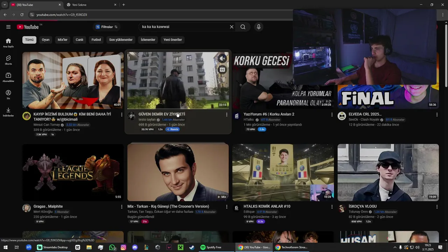Screen dimensions: 448x252
Task: Open the Siz profile section
Action: pos(8,94)
